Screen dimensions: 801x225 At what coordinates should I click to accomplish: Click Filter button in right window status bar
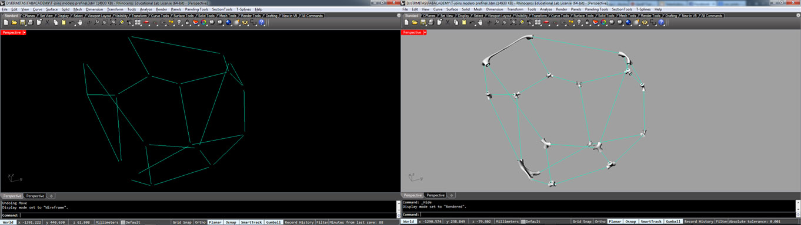click(722, 222)
